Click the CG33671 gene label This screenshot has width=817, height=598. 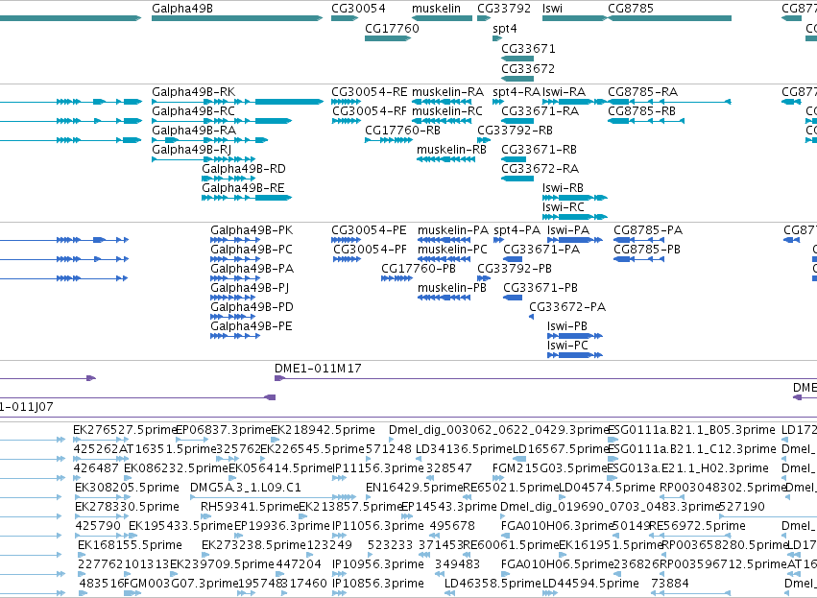[x=528, y=48]
